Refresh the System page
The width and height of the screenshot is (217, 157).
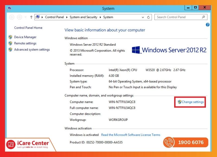pyautogui.click(x=148, y=17)
